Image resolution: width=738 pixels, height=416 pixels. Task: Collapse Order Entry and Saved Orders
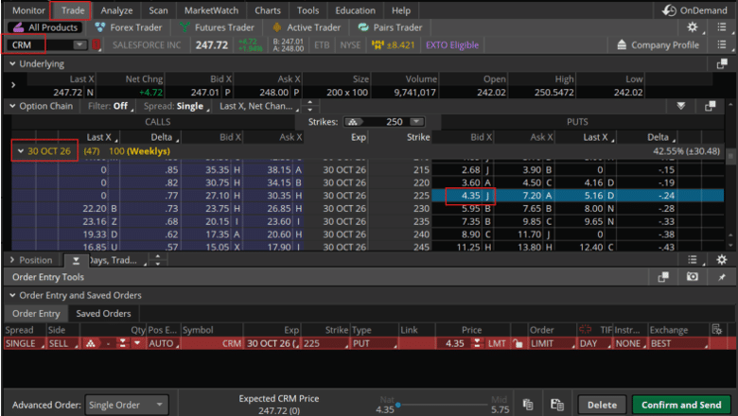tap(12, 295)
